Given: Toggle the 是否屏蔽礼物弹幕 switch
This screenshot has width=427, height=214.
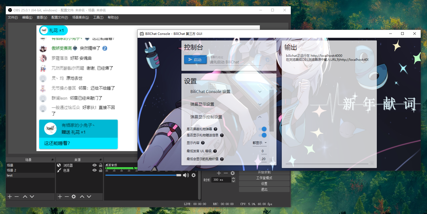Looking at the screenshot, I should coord(263,129).
